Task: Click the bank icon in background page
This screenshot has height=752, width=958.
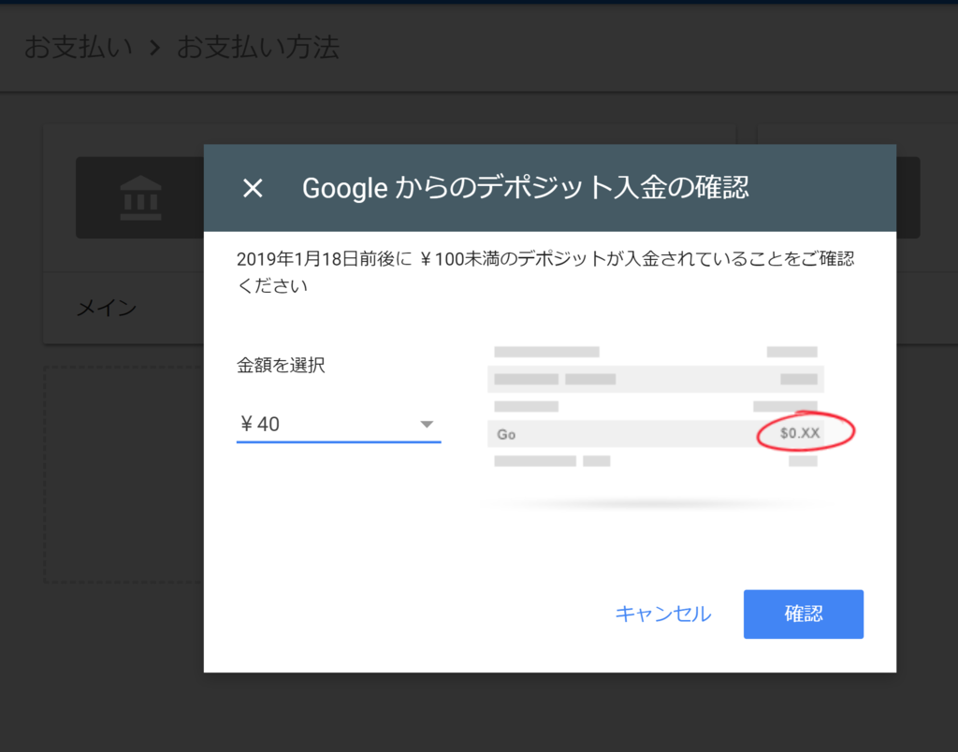Action: 140,198
